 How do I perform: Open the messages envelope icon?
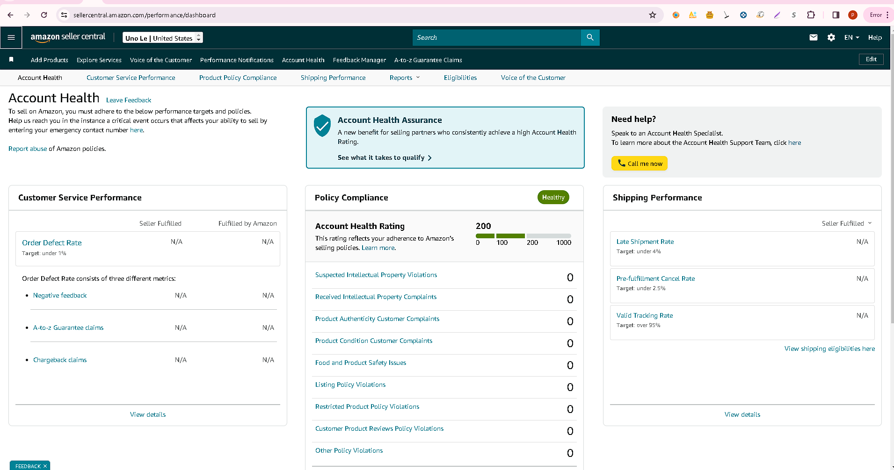[x=814, y=37]
